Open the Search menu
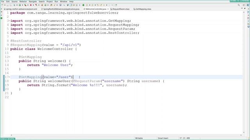This screenshot has width=250, height=140. point(42,2)
